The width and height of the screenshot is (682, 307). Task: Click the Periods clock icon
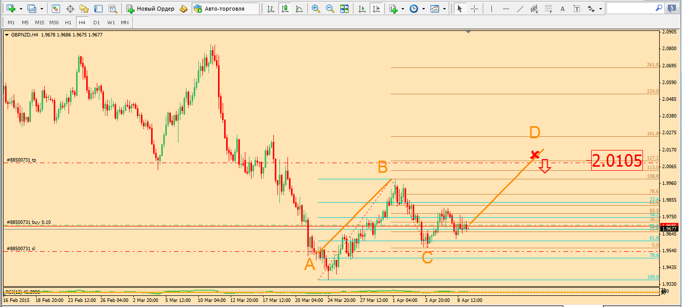coord(414,9)
